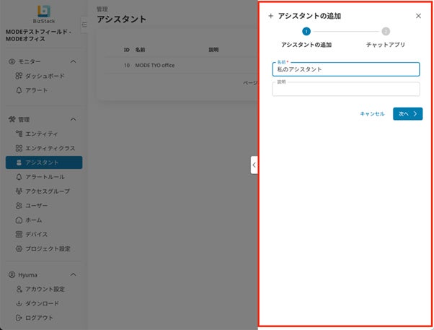Open ダッシュボード from the sidebar

click(45, 76)
